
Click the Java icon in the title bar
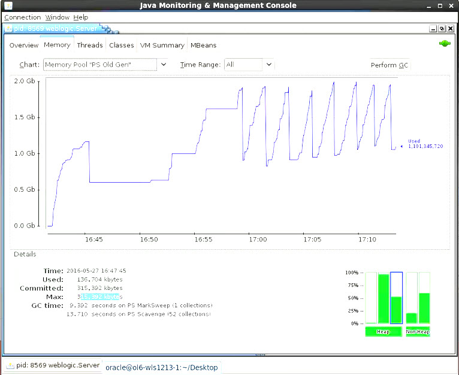tap(8, 5)
